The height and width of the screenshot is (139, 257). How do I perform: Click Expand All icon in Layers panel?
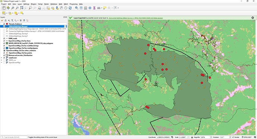click(20, 20)
